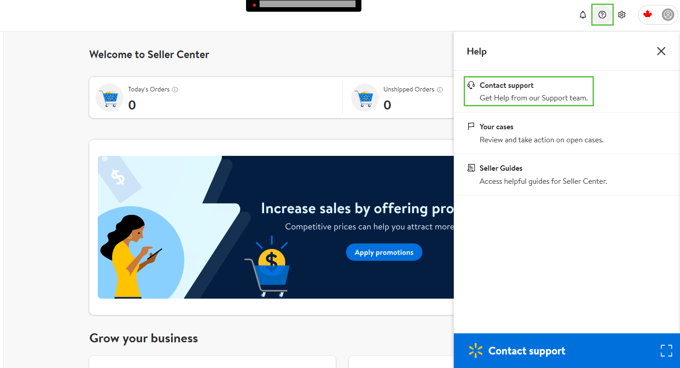Click the 'Competitive prices can help' banner text

(370, 227)
